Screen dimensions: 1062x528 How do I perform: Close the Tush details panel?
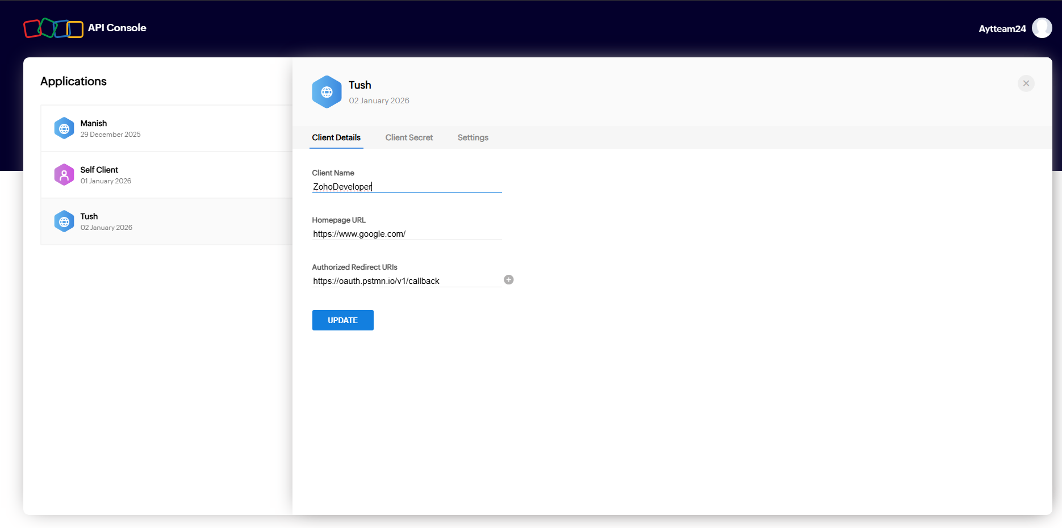[x=1026, y=83]
